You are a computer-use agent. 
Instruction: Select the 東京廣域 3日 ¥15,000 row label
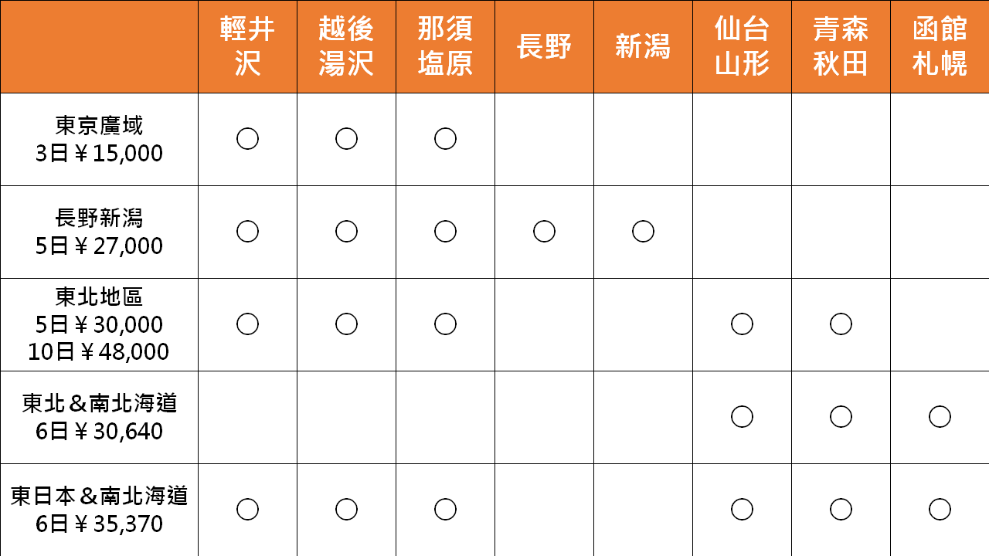[x=99, y=139]
